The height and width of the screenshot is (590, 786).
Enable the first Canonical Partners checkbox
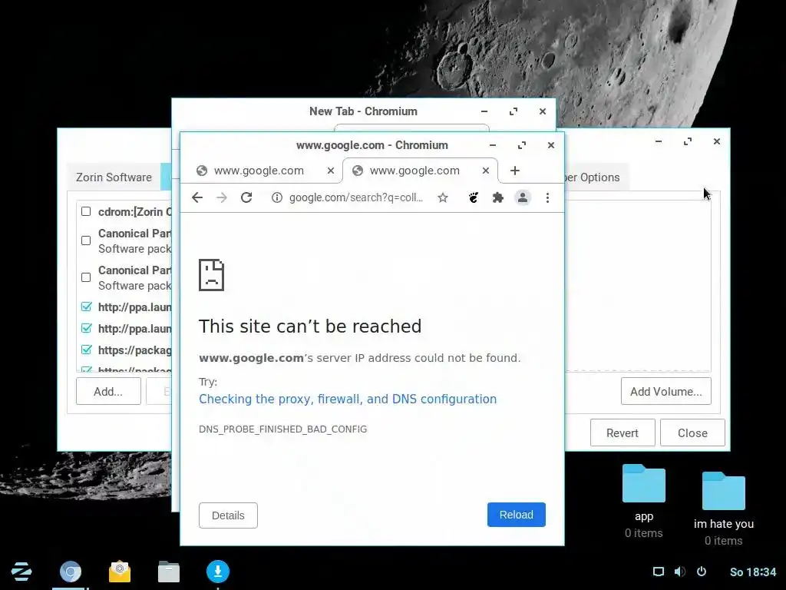pos(86,240)
